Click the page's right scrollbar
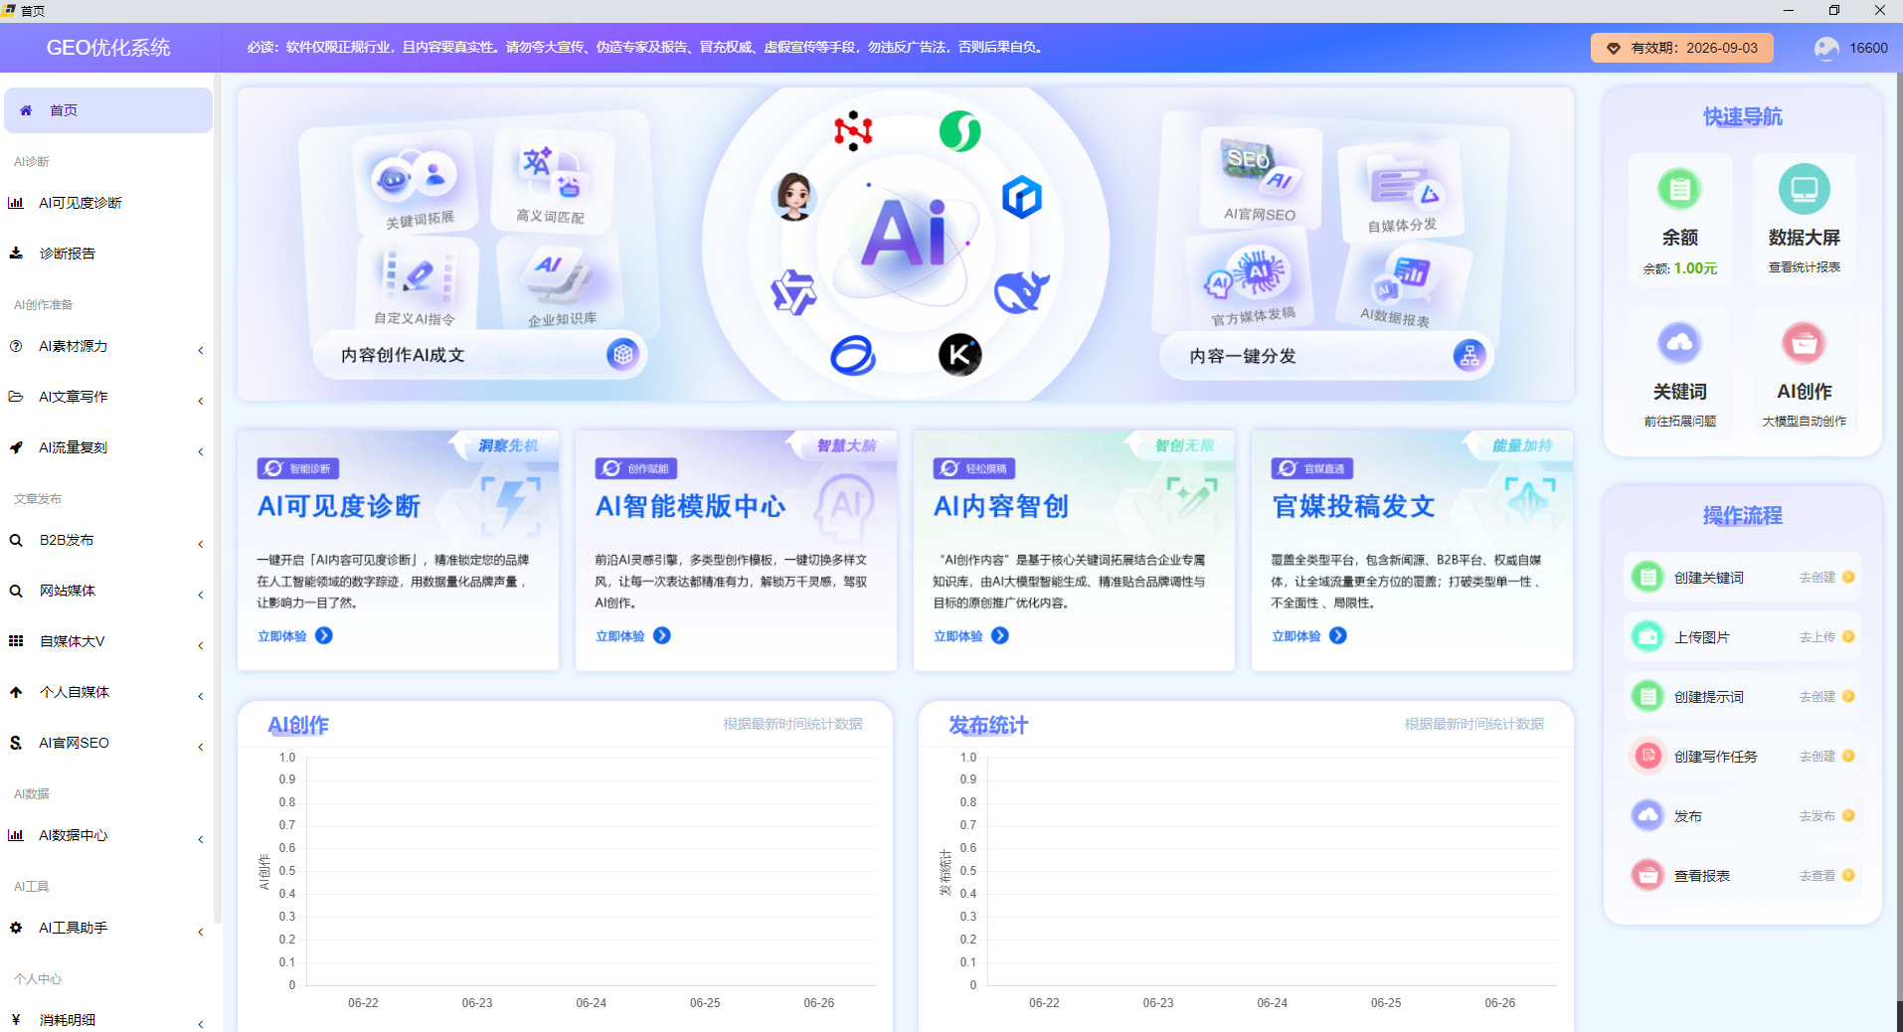 pos(1899,537)
